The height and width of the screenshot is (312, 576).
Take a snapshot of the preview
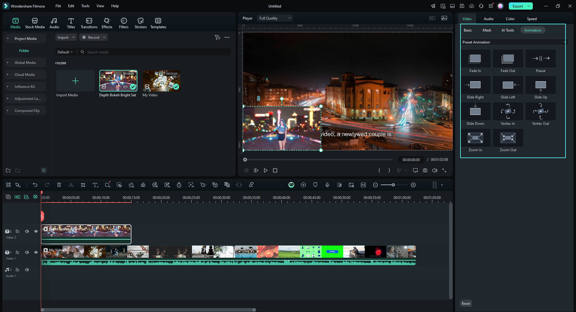point(425,170)
